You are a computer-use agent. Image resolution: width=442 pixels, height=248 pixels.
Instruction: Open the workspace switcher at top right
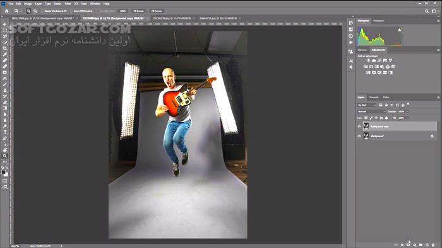click(434, 11)
